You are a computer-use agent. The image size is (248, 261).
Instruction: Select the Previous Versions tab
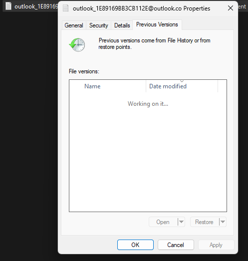coord(157,24)
